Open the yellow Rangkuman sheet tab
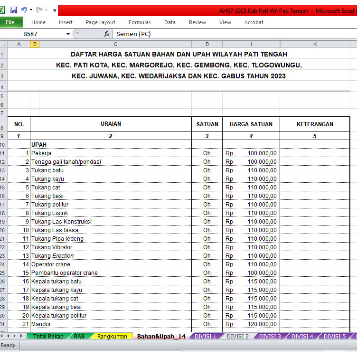 (112, 336)
